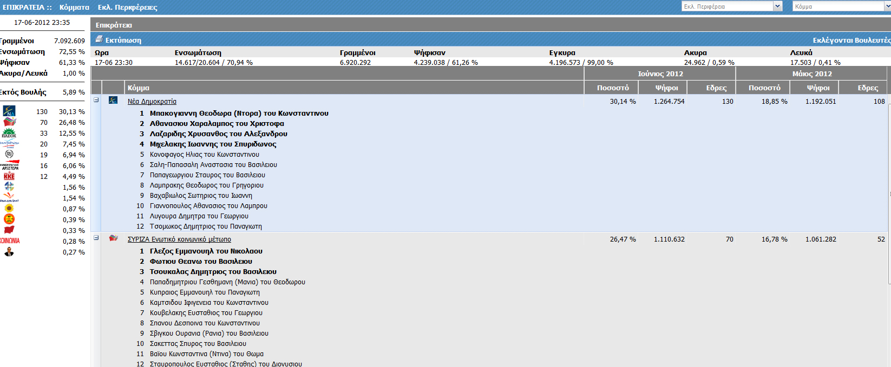891x367 pixels.
Task: Click the ΝΔ logo in the table row
Action: 113,101
